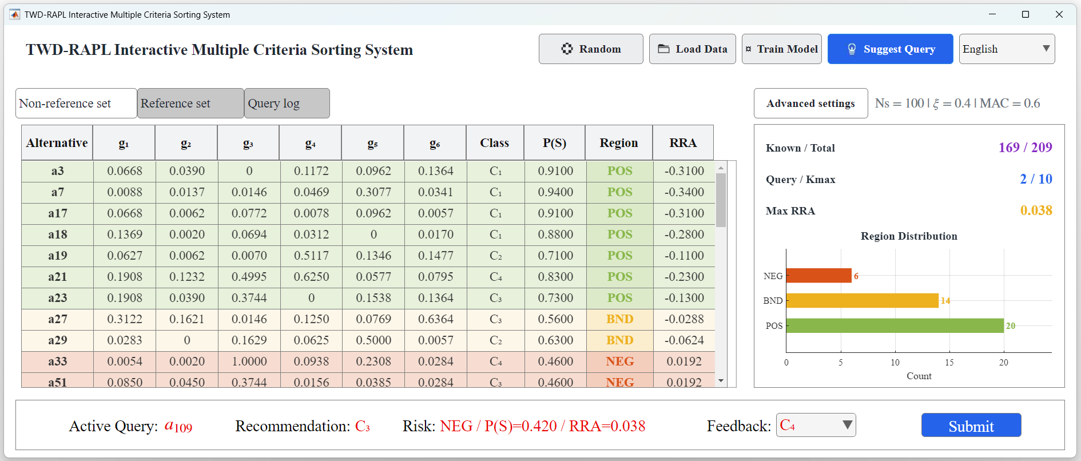Click the yellow BND bar in chart

pos(863,300)
